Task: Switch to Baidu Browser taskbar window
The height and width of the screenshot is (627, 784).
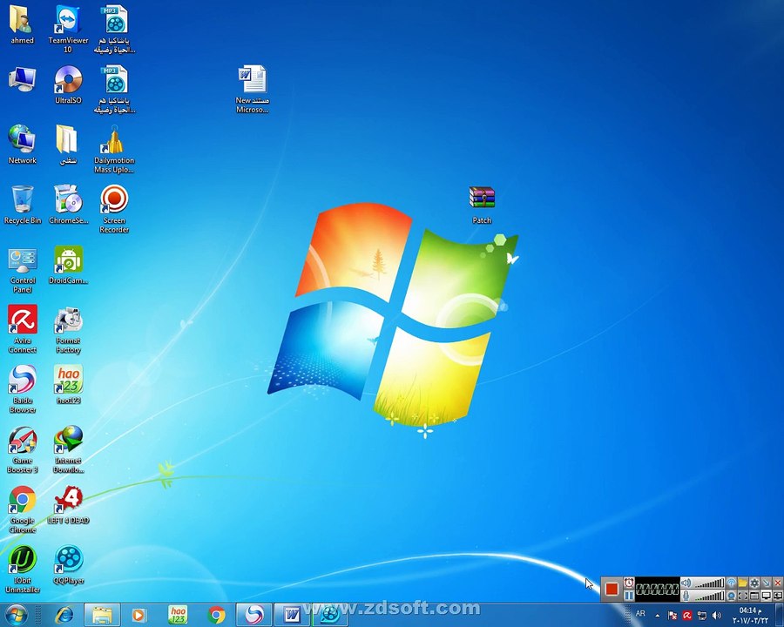Action: (x=254, y=615)
